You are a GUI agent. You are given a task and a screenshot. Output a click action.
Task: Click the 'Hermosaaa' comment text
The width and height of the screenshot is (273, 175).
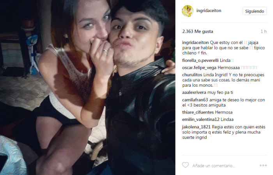(229, 68)
